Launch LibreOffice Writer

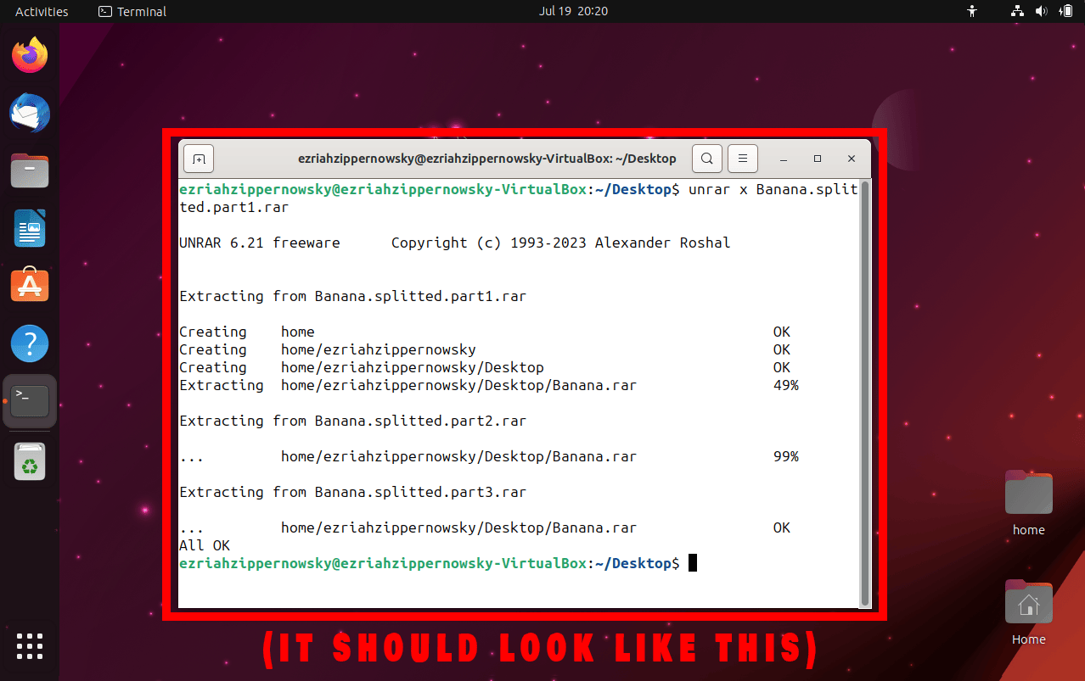tap(29, 228)
